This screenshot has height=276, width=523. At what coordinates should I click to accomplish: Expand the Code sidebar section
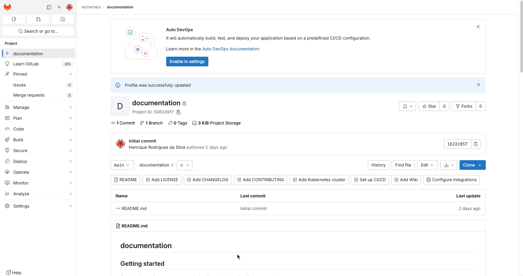[38, 129]
